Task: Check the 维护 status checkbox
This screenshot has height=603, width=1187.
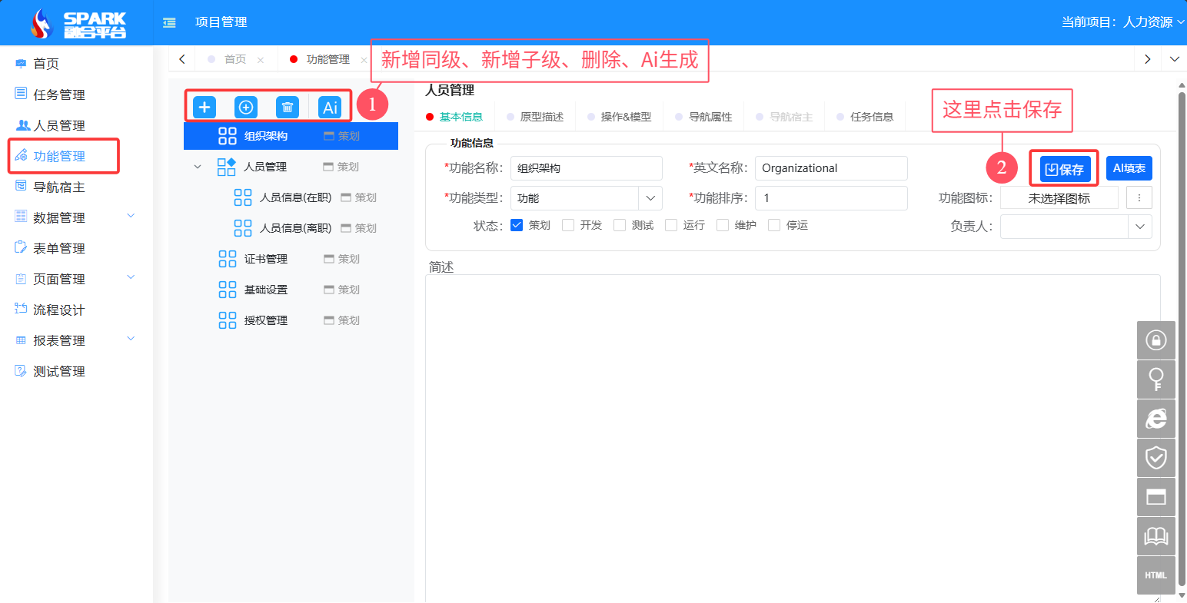Action: (x=723, y=225)
